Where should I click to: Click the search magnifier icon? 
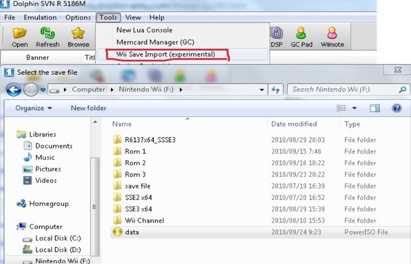(x=402, y=90)
